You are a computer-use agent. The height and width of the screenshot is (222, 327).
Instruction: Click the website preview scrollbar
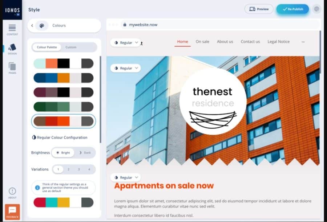tap(320, 52)
